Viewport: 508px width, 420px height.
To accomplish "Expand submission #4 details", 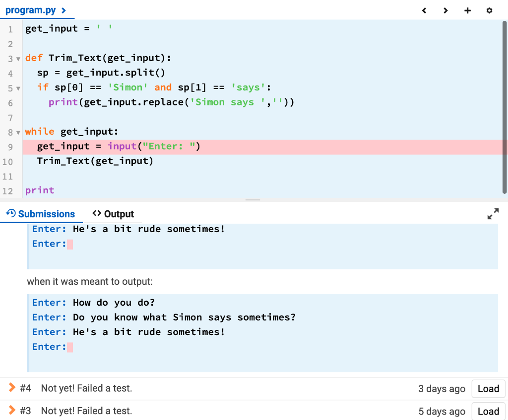I will 12,389.
